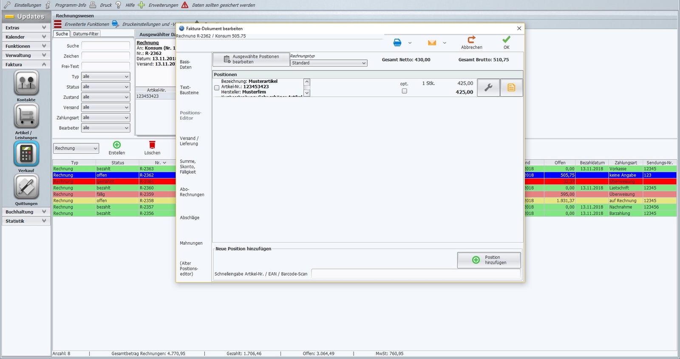Click the Position hinzufügen button
Screen dimensions: 680x359
pyautogui.click(x=489, y=260)
